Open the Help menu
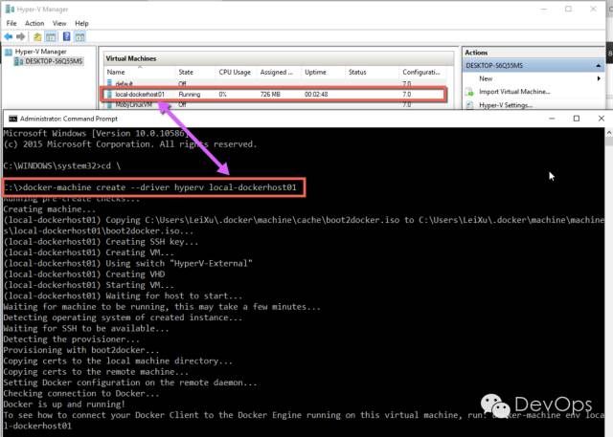Viewport: 613px width, 437px height. coord(81,23)
